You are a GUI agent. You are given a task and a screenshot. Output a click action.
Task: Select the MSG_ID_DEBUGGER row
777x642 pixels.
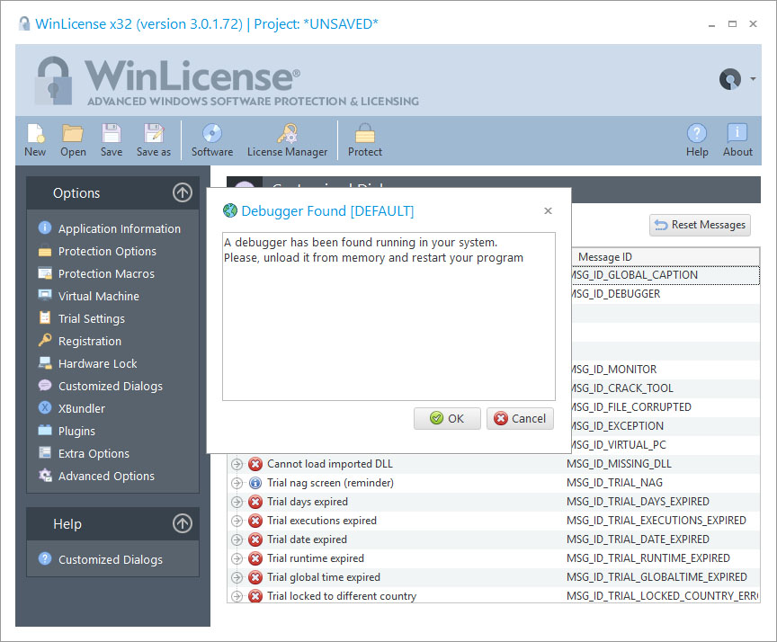665,294
